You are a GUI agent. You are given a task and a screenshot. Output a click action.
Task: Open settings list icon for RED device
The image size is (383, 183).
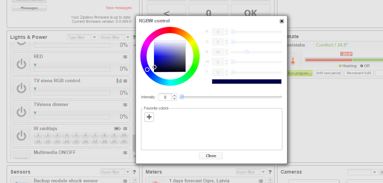[125, 57]
